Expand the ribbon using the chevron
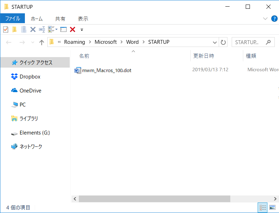The width and height of the screenshot is (279, 213). click(x=265, y=19)
